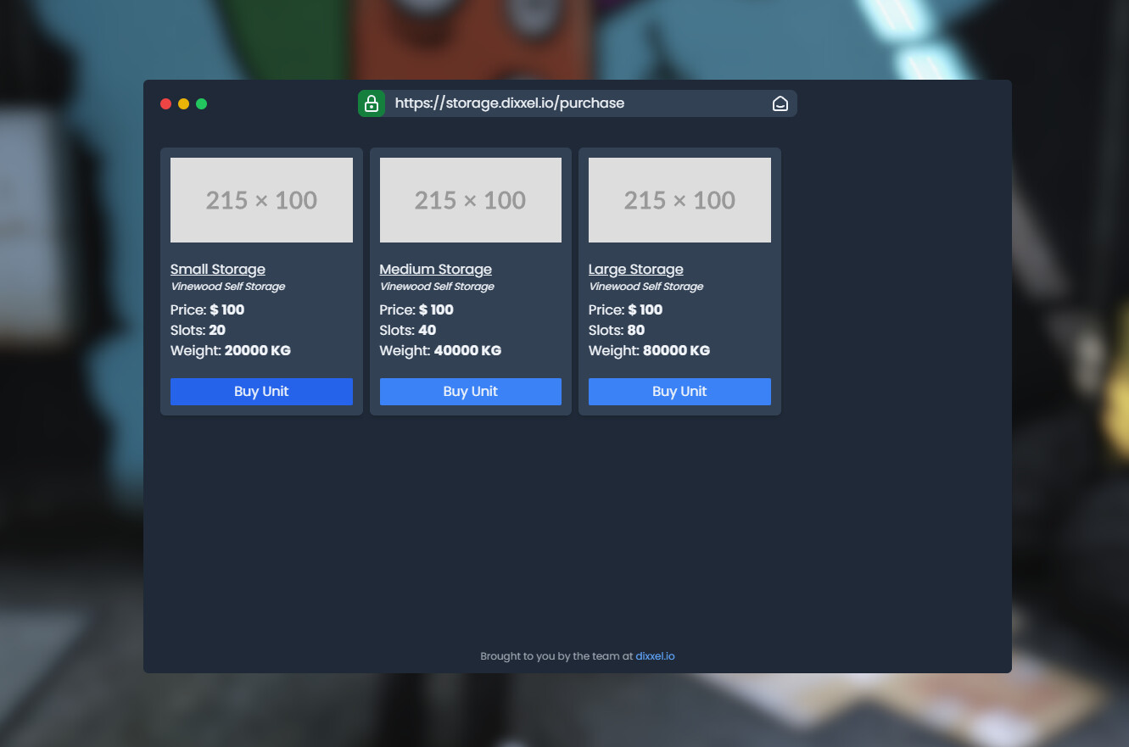Buy the Small Storage unit
The width and height of the screenshot is (1129, 747).
click(261, 391)
